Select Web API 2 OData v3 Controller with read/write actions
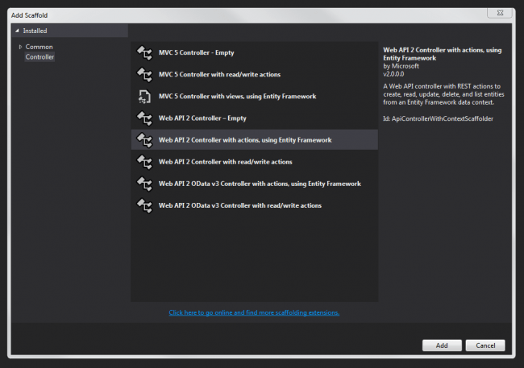 coord(240,205)
